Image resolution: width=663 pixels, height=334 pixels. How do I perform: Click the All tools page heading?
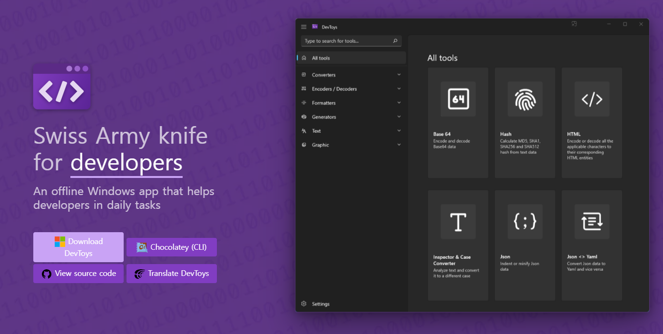(442, 58)
